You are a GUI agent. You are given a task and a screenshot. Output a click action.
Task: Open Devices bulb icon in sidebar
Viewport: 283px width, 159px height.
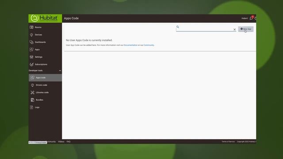pos(31,35)
